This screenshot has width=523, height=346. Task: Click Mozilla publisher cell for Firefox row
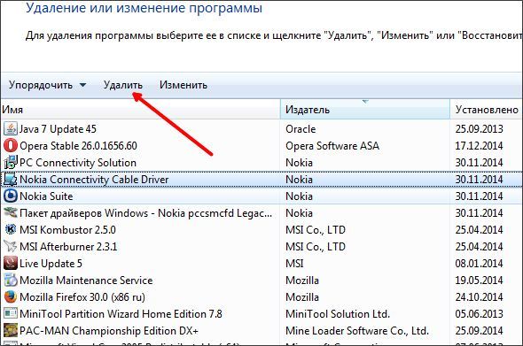coord(302,297)
